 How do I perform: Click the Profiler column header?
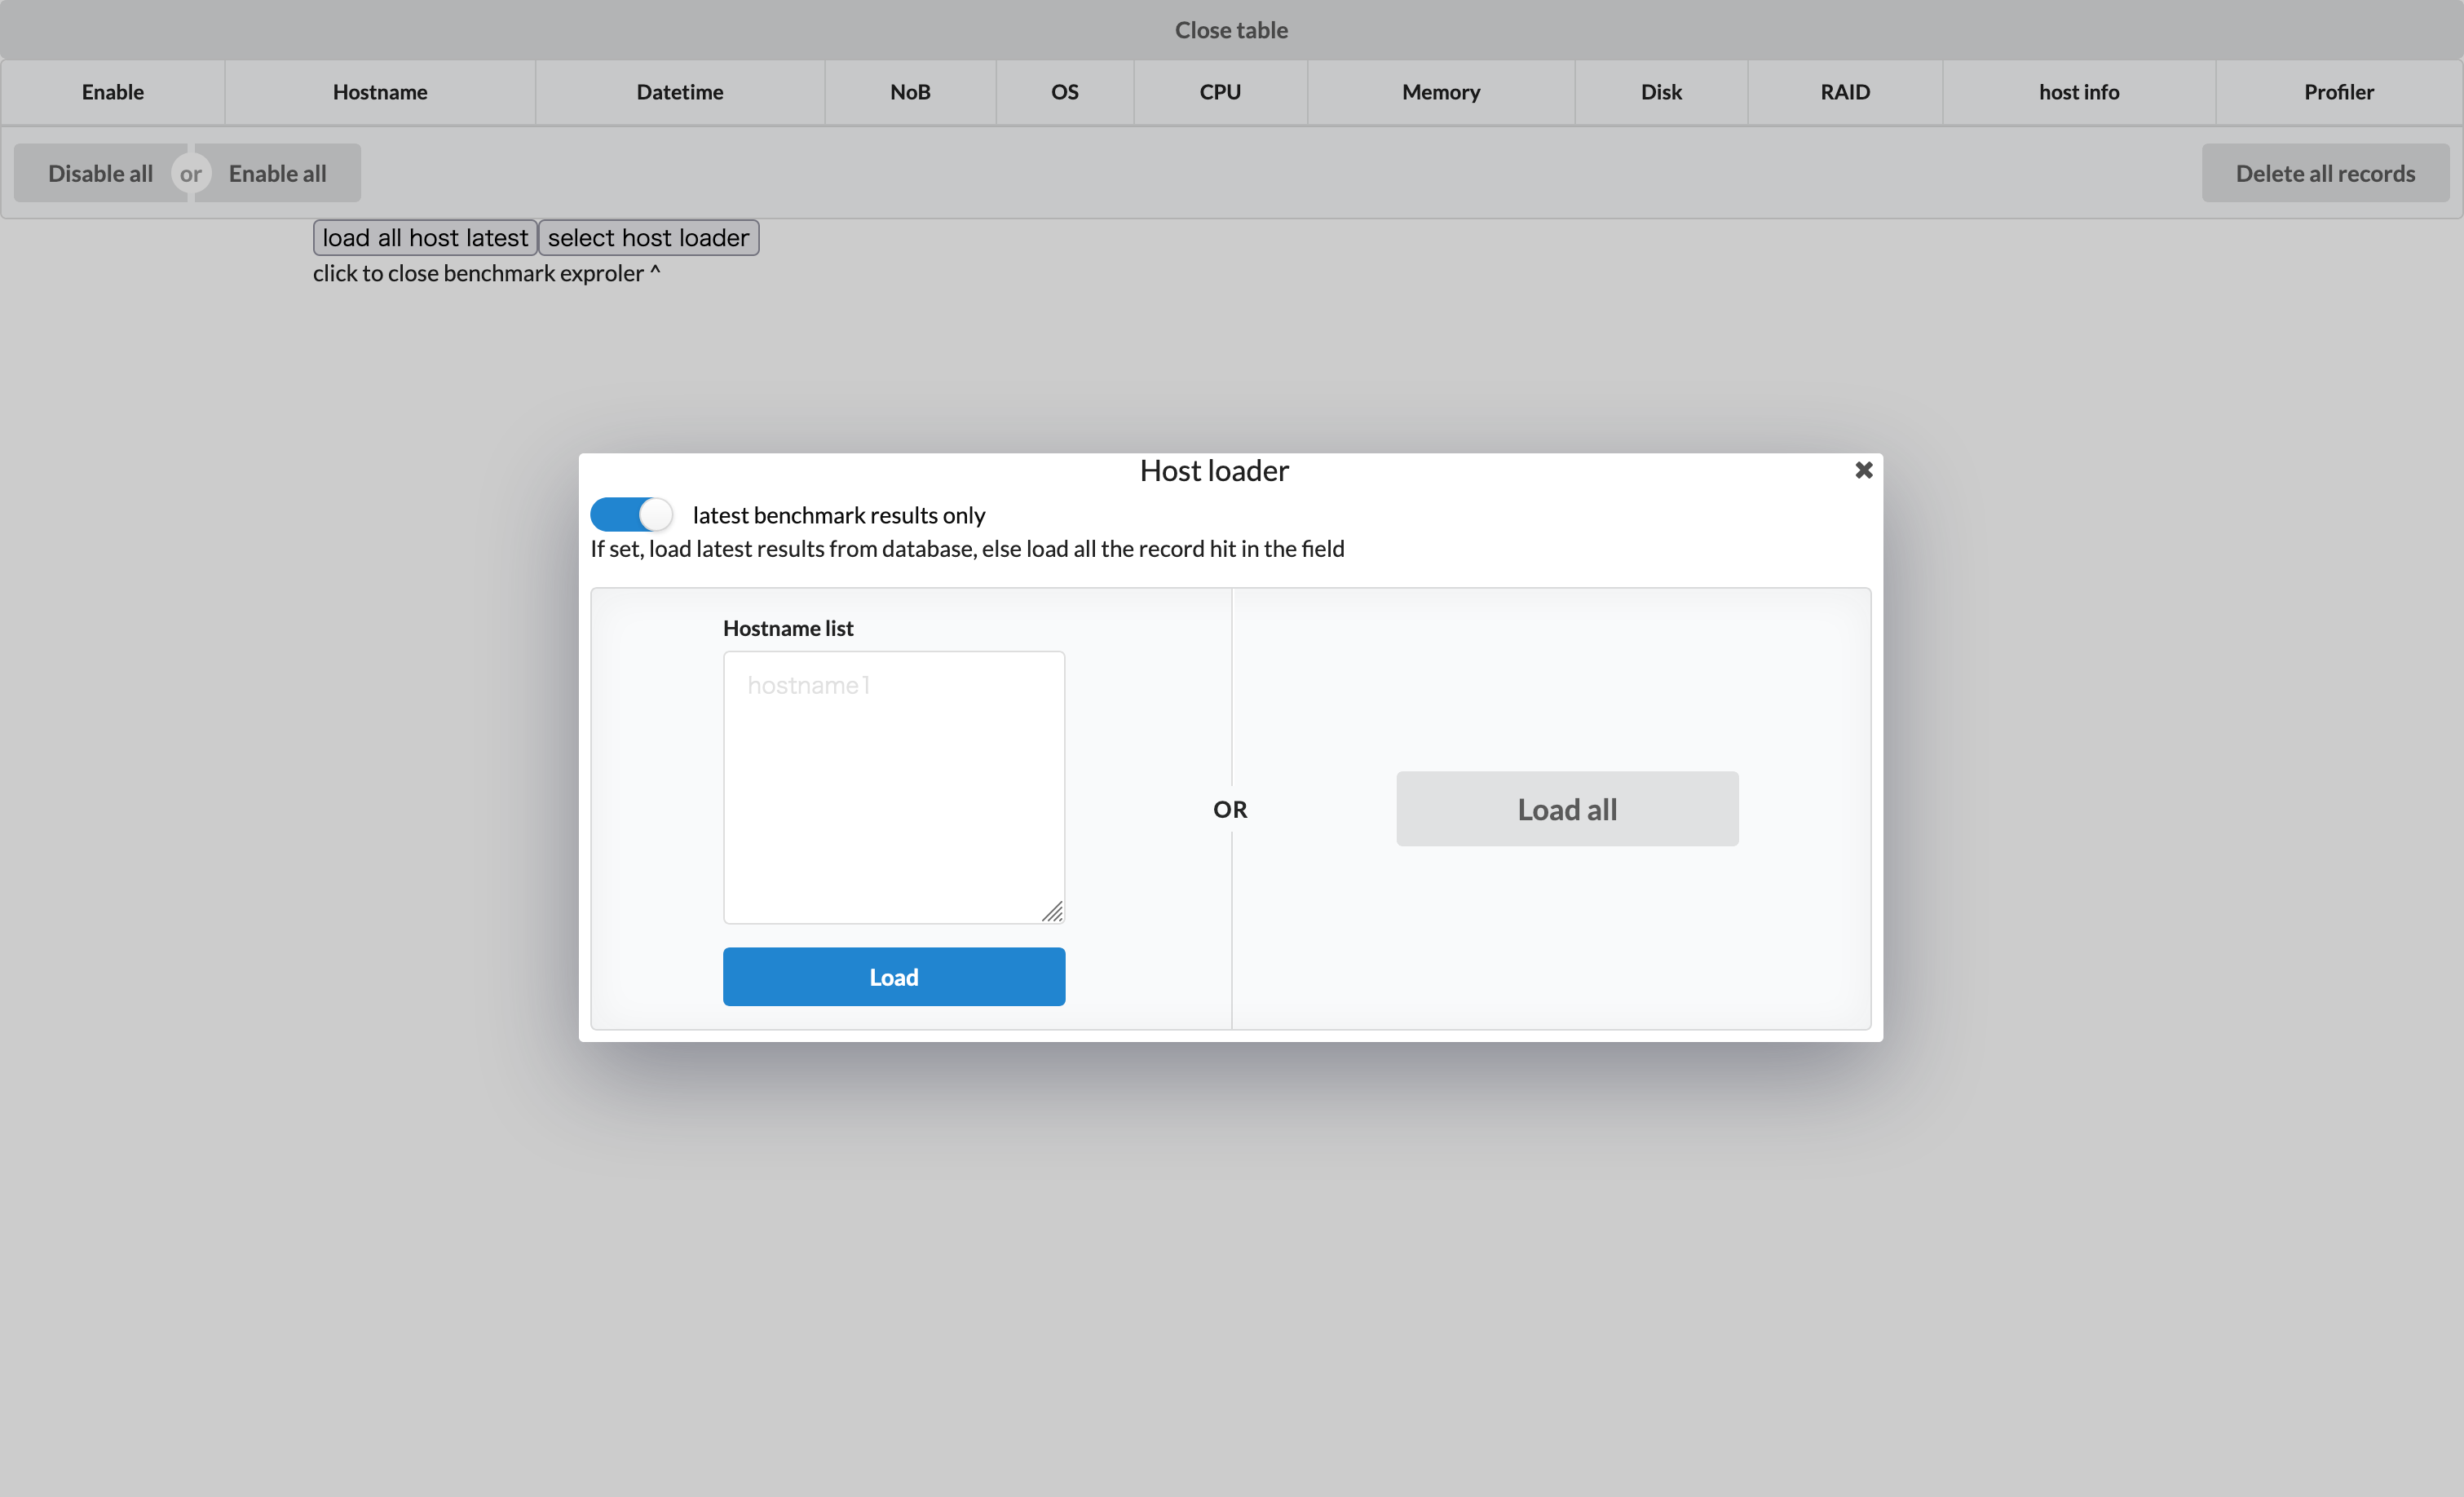[2339, 92]
